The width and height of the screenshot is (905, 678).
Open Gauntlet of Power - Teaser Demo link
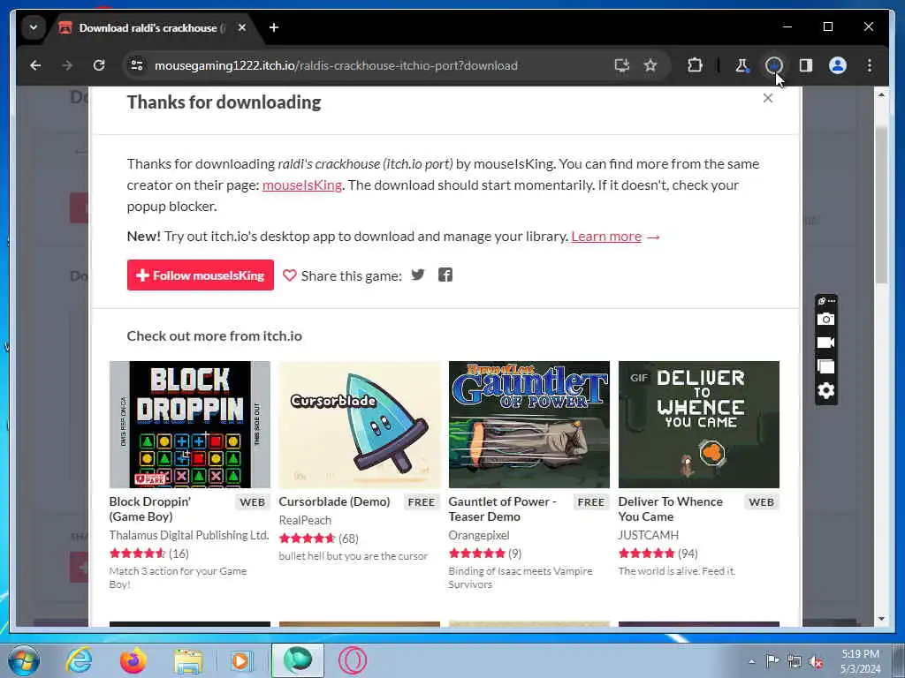click(502, 509)
